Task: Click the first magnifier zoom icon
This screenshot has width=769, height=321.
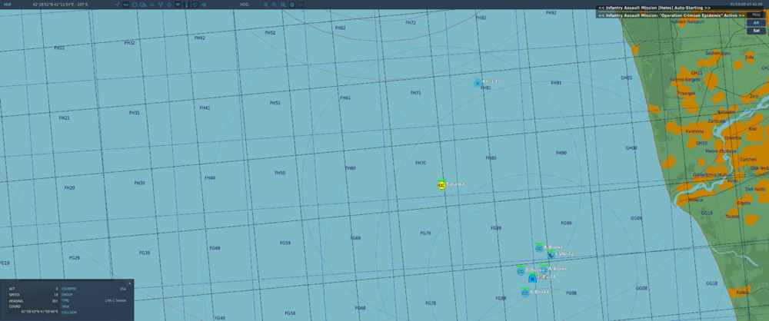Action: click(x=266, y=5)
